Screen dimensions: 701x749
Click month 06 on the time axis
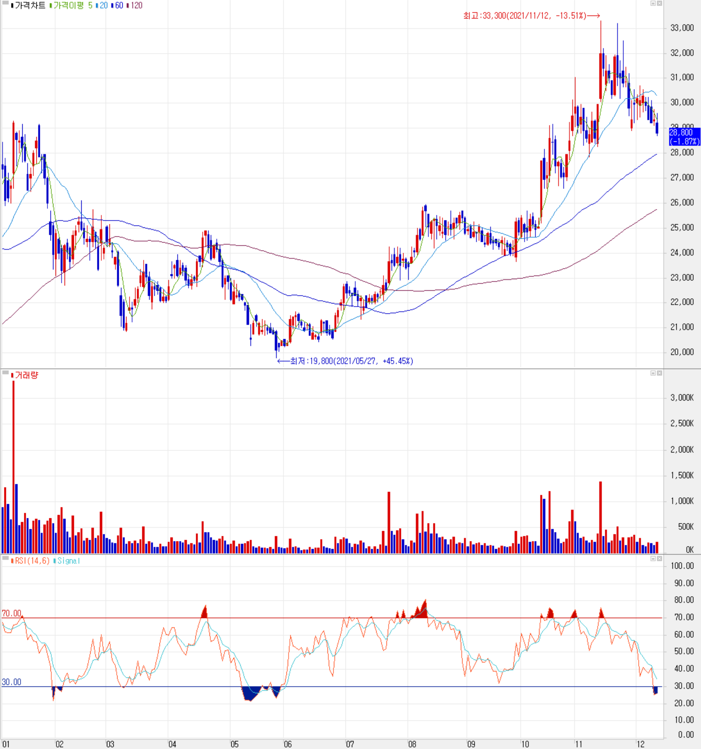[x=288, y=744]
